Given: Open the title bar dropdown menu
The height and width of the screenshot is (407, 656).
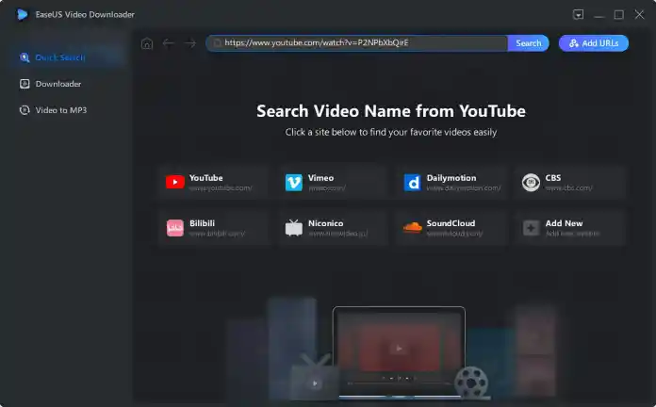Looking at the screenshot, I should click(x=578, y=14).
